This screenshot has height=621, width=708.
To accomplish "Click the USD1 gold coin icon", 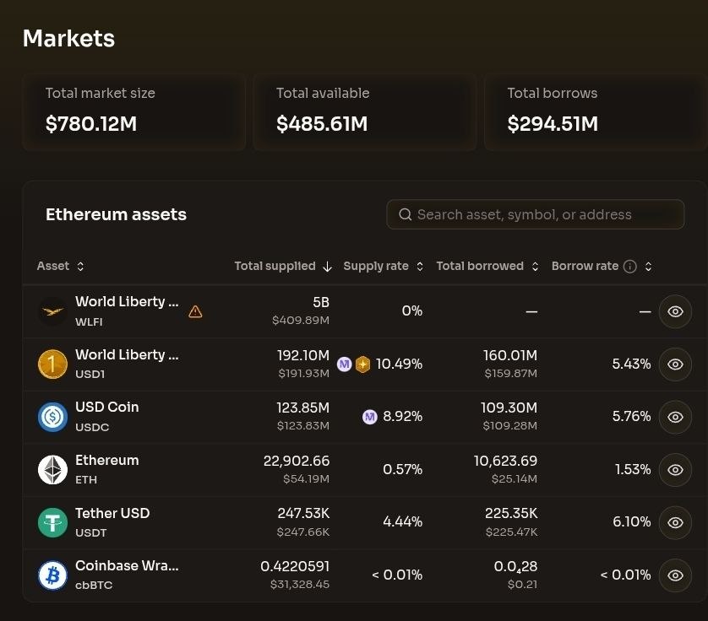I will point(52,364).
